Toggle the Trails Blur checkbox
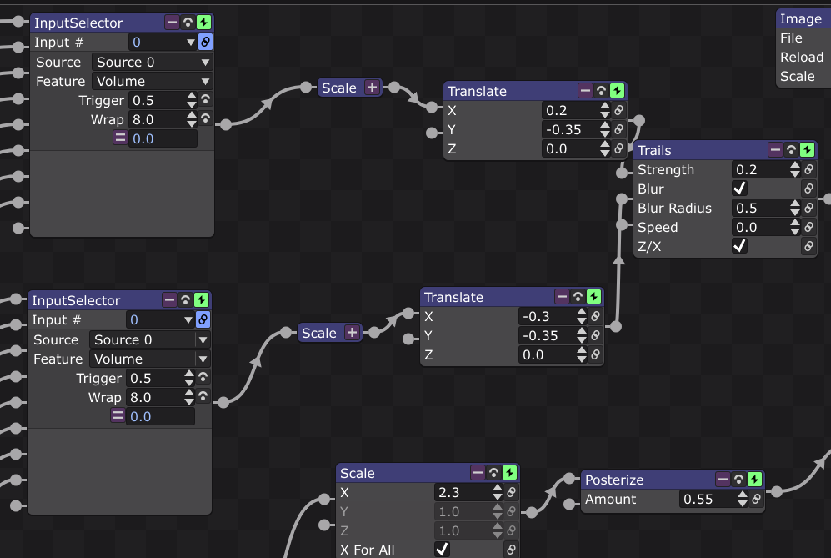 point(739,189)
